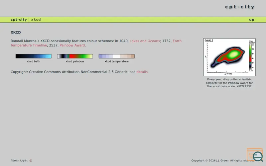Click the 'xkcd temperature' label
266x166 pixels.
click(x=117, y=61)
